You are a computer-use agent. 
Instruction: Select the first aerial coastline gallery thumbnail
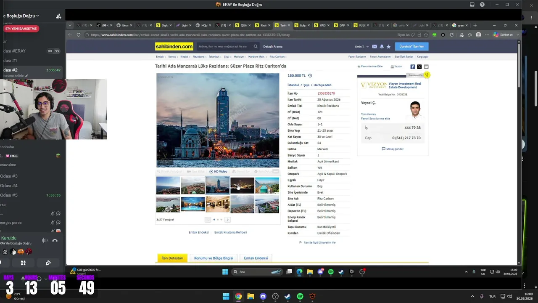click(168, 186)
